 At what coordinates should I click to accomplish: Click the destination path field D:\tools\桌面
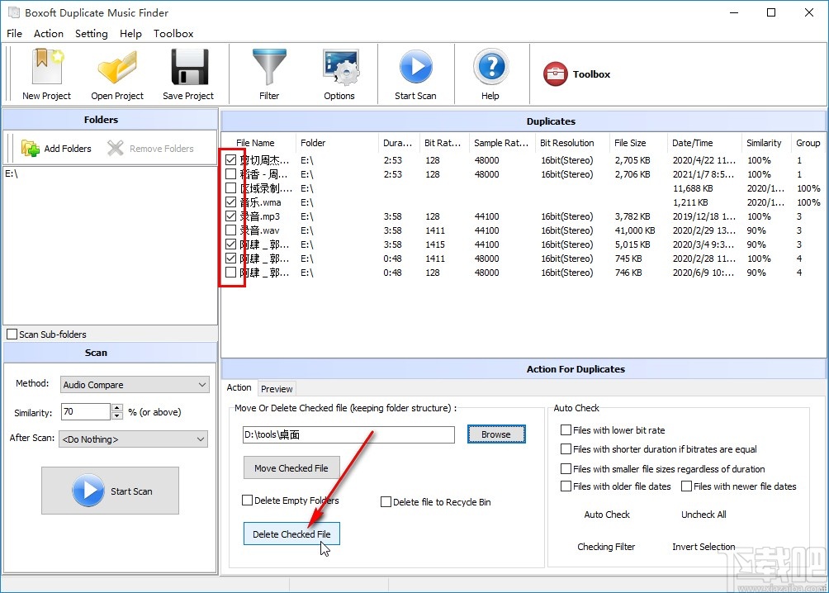348,434
